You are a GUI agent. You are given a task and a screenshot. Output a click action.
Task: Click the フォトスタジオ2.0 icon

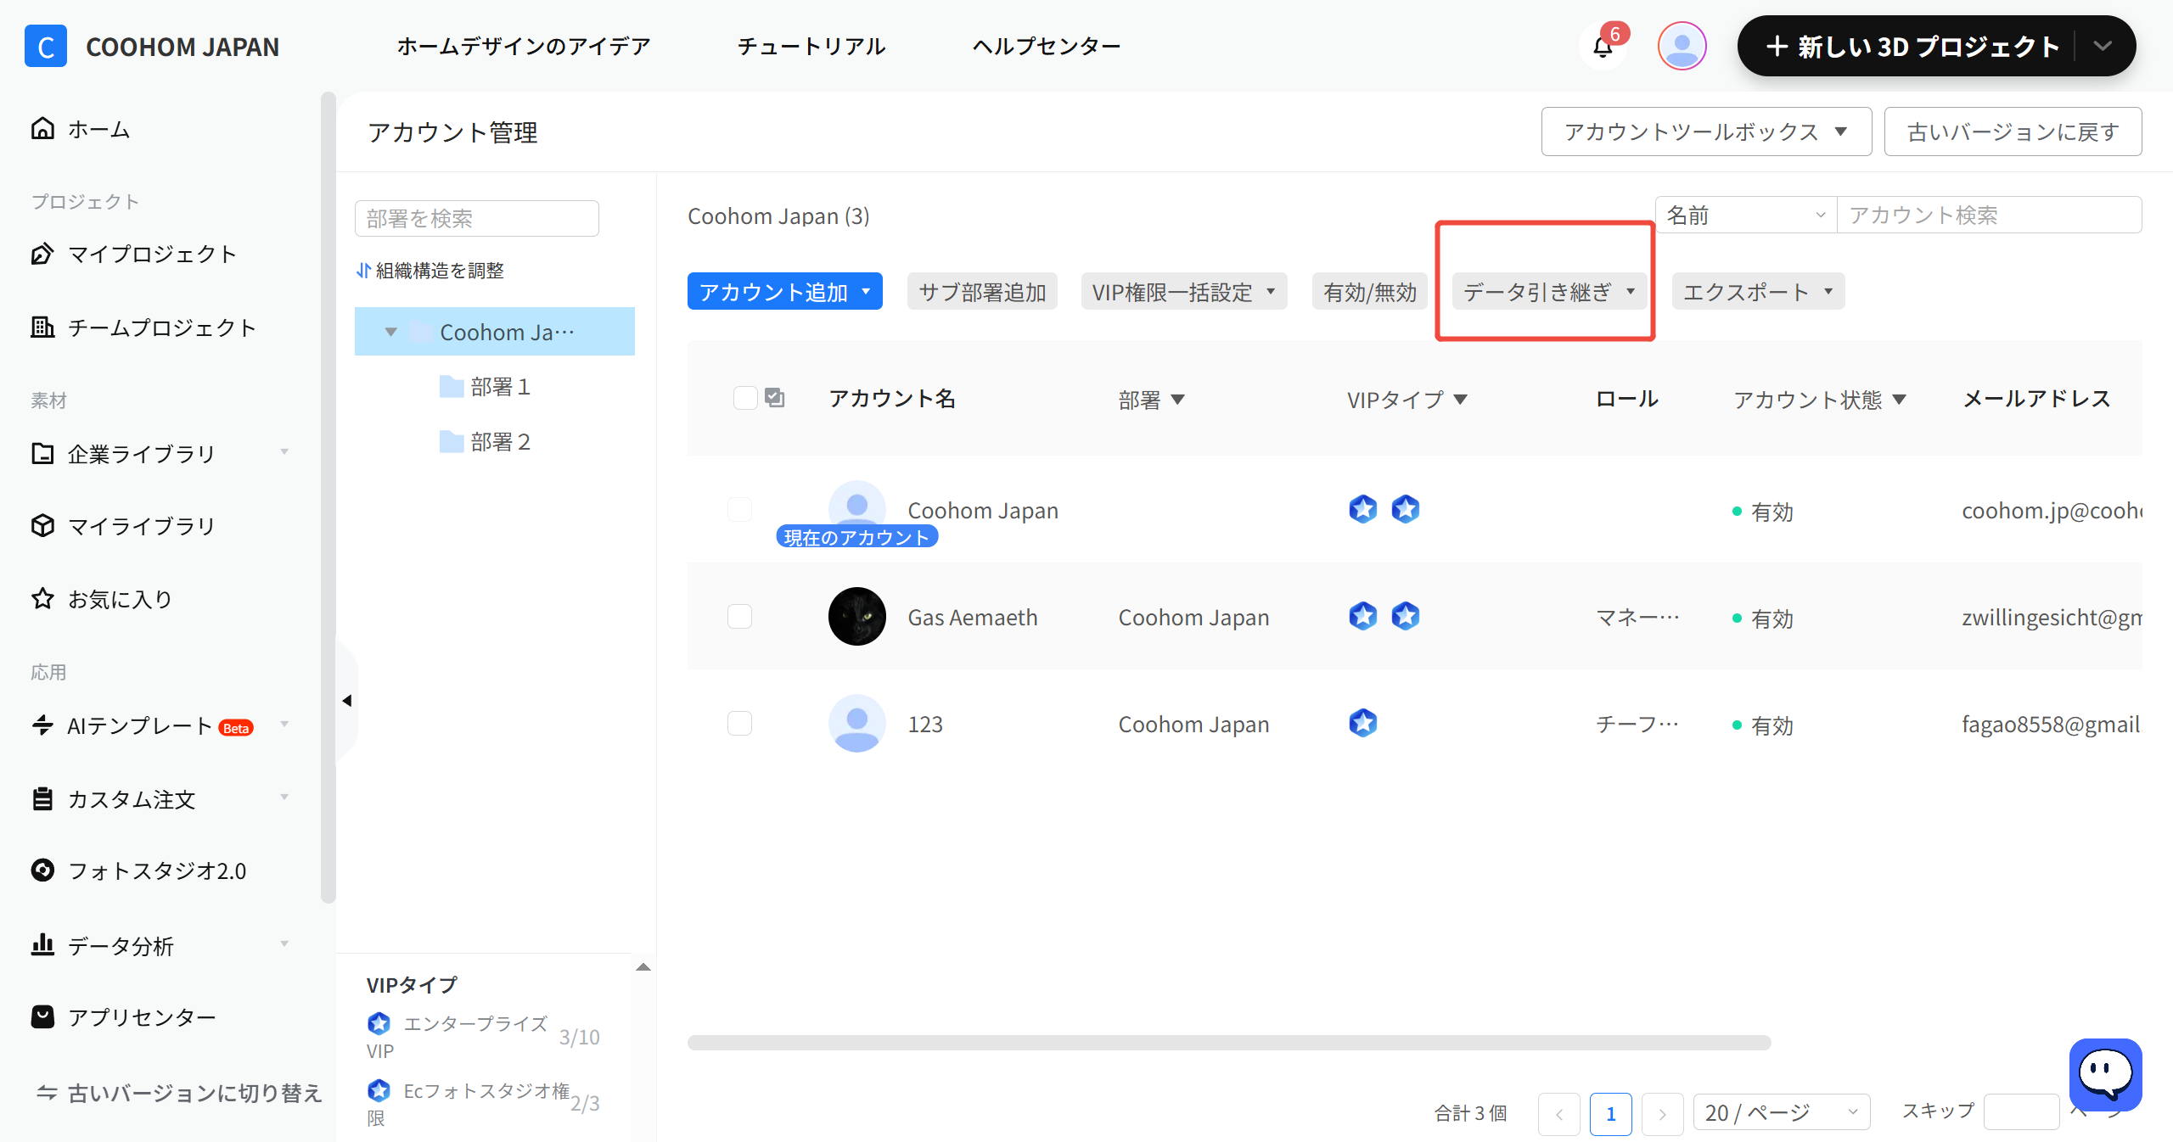pos(42,870)
